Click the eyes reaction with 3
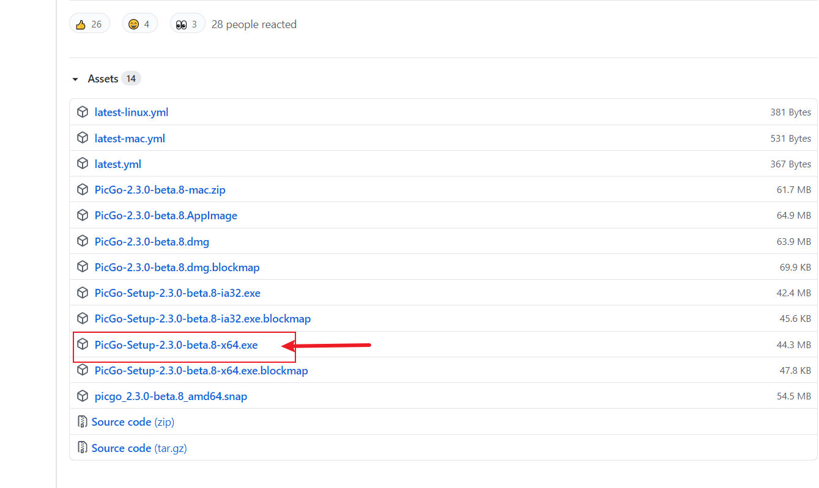 click(187, 24)
